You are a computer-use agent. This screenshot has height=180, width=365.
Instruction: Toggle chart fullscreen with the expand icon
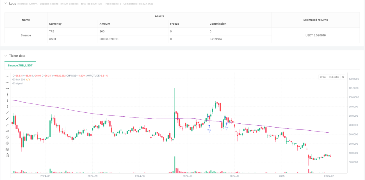coord(343,77)
